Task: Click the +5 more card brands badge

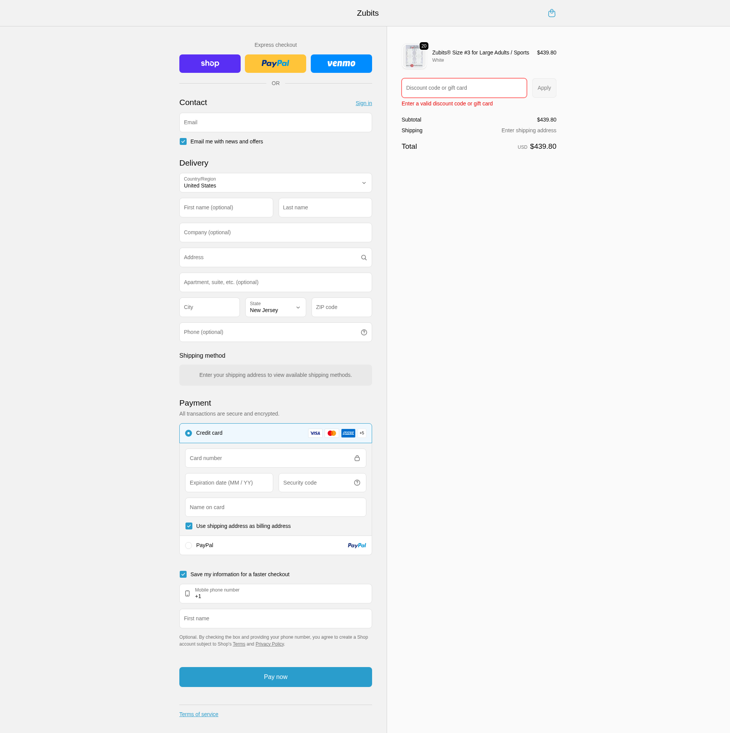Action: click(362, 433)
